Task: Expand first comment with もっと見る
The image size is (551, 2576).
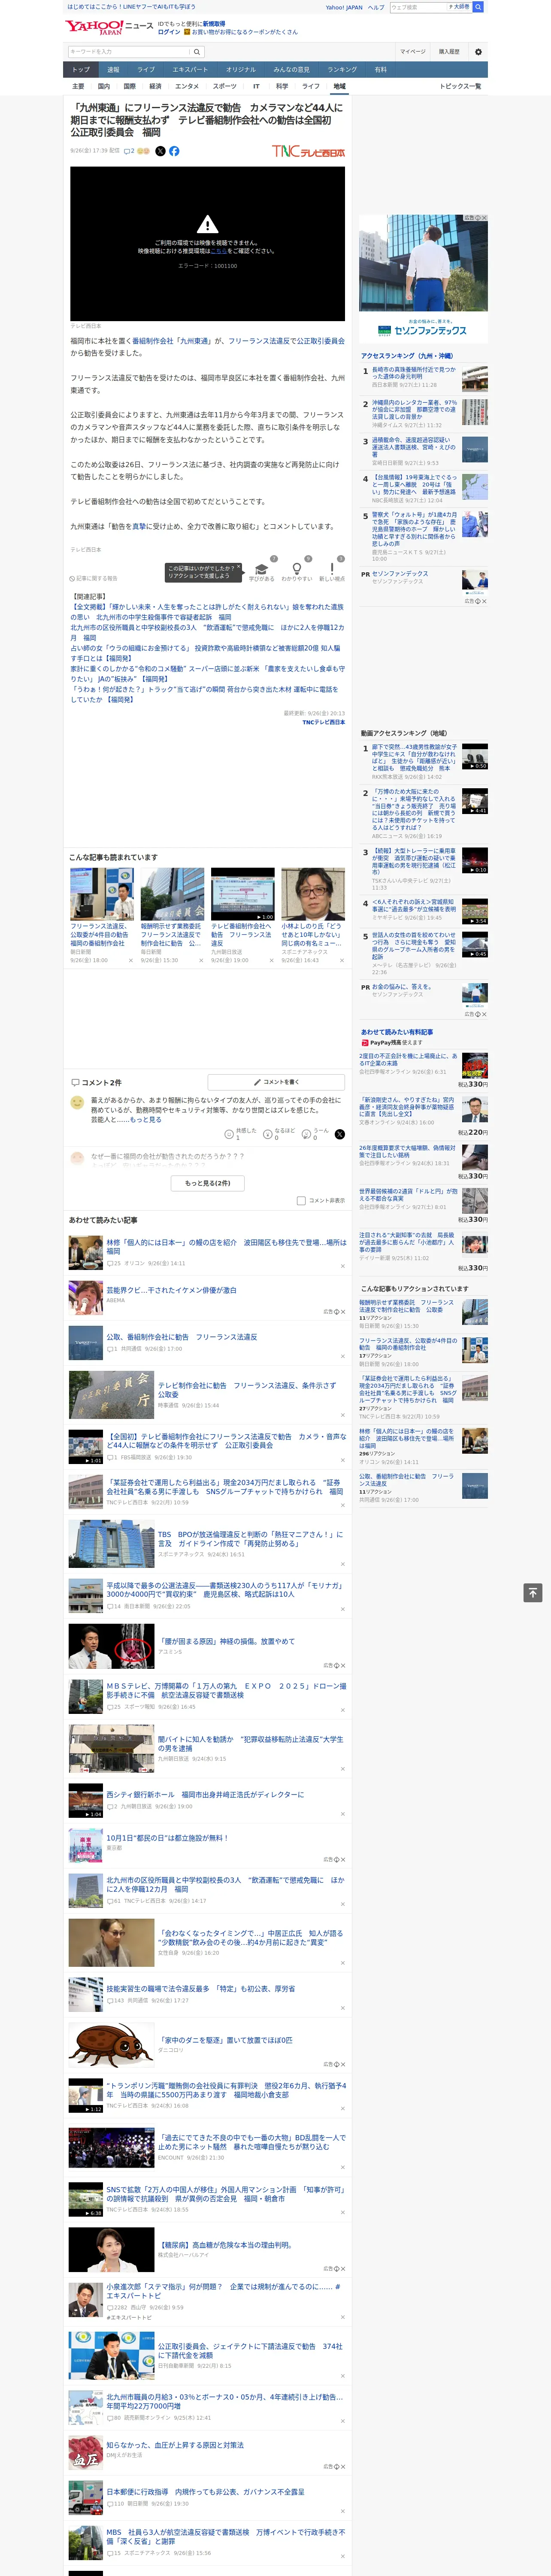Action: 146,1120
